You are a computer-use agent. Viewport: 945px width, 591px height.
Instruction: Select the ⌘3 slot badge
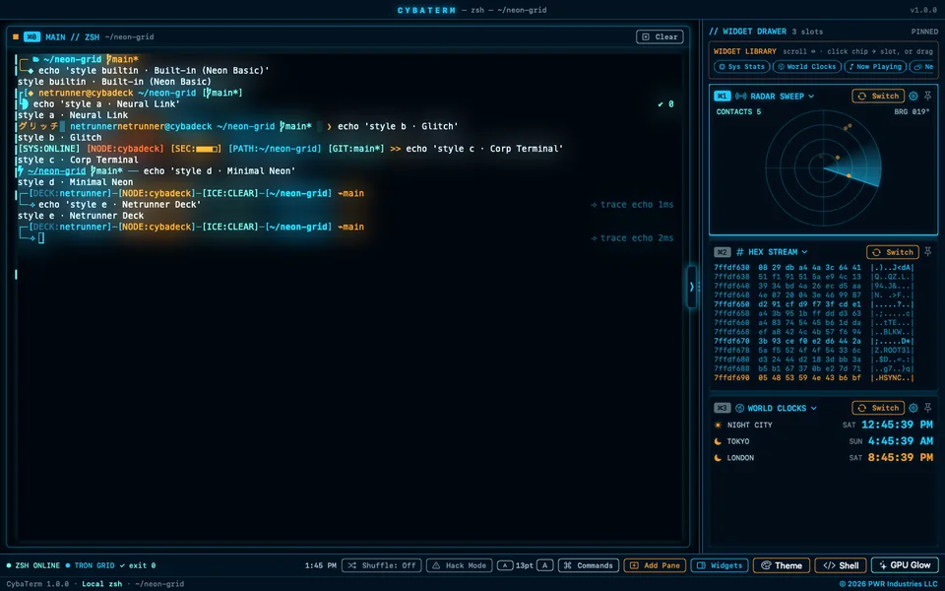pyautogui.click(x=722, y=408)
